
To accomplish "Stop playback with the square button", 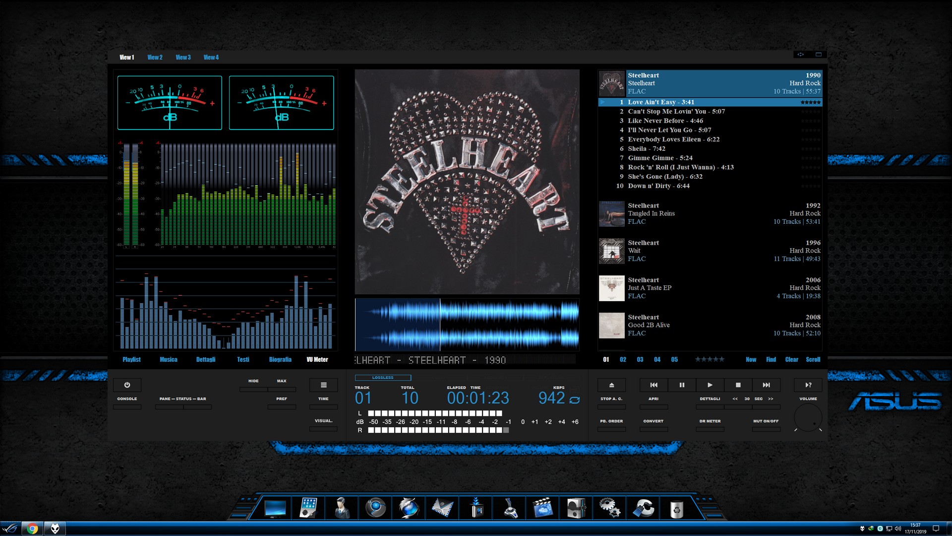I will coord(738,385).
